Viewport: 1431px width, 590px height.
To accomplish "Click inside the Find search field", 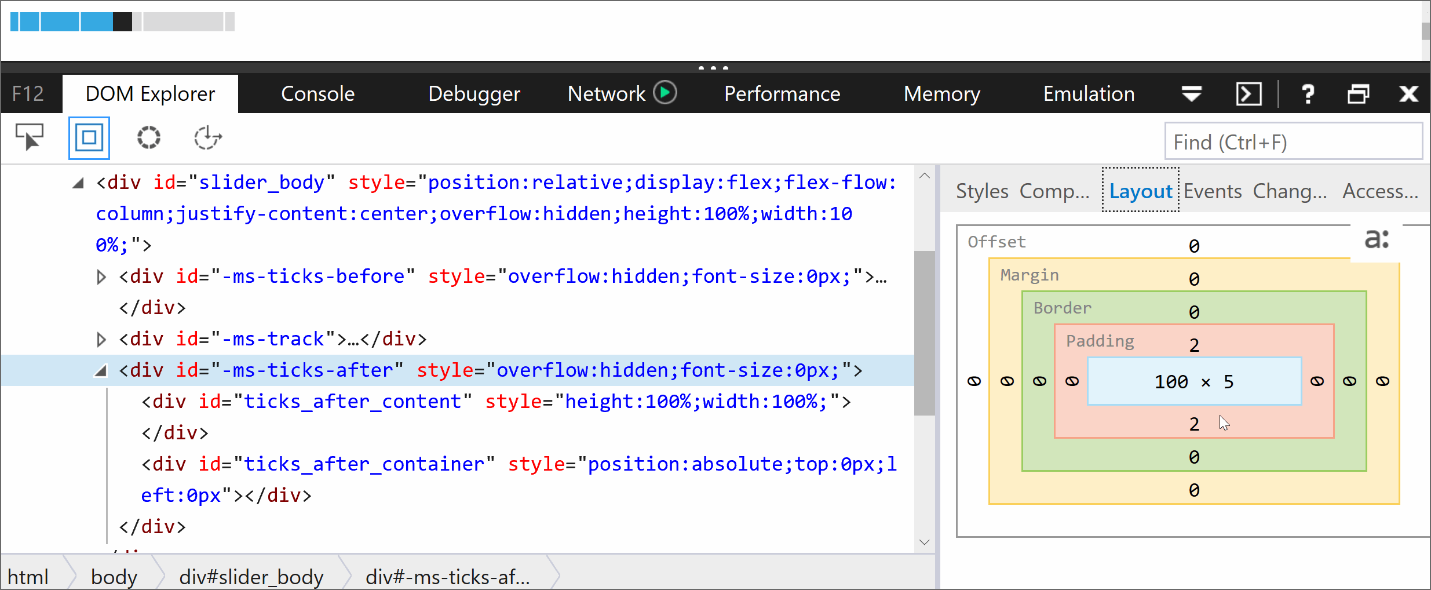I will [x=1293, y=141].
